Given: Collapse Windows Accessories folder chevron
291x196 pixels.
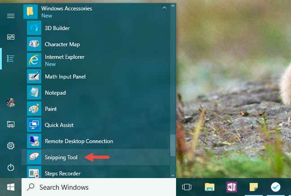Looking at the screenshot, I should [164, 8].
